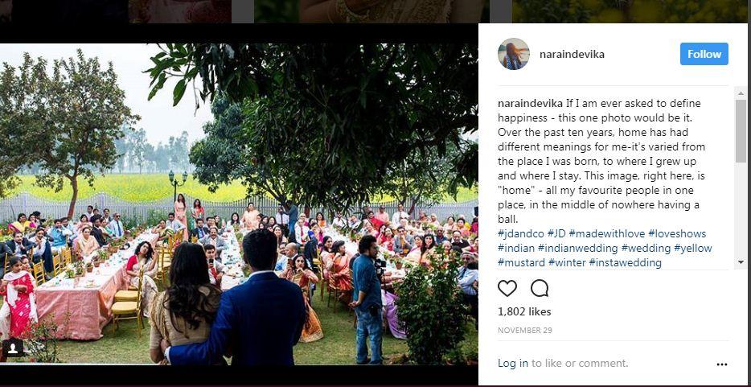Open the Log in link
The width and height of the screenshot is (751, 387).
tap(513, 363)
